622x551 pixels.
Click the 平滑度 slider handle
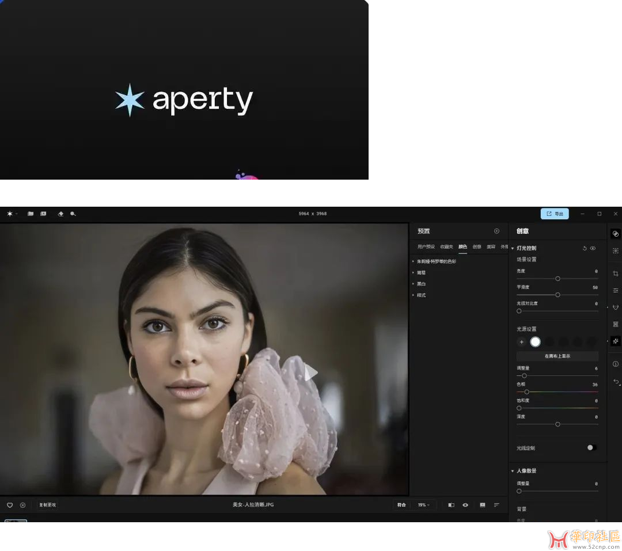[557, 295]
